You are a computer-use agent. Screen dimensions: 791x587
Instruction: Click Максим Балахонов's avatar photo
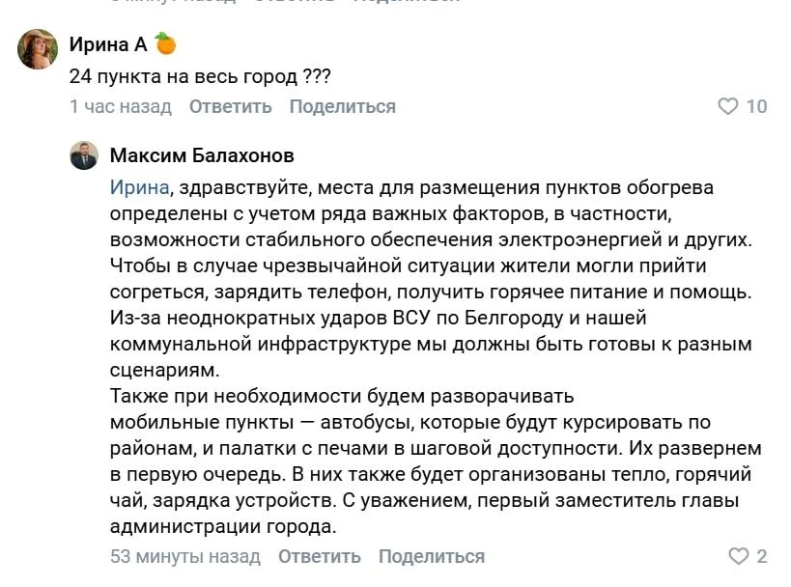(x=84, y=155)
